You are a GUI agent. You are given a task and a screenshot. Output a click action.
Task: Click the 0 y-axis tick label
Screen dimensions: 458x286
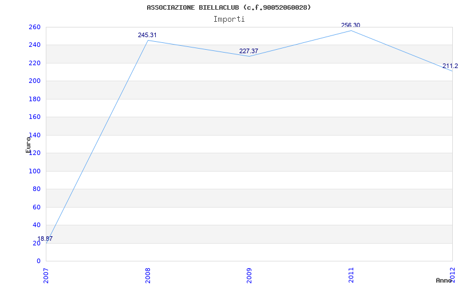(38, 261)
